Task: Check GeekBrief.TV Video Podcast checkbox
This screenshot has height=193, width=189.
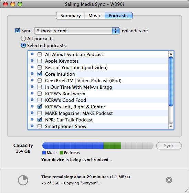Action: coord(40,81)
